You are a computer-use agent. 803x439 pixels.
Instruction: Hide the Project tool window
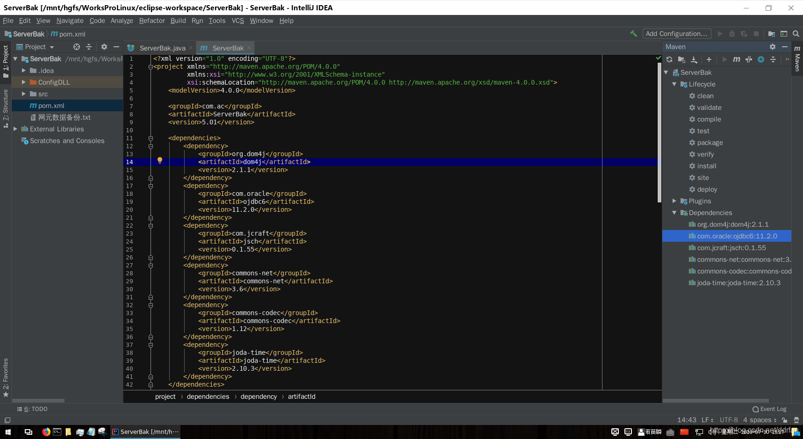(116, 47)
